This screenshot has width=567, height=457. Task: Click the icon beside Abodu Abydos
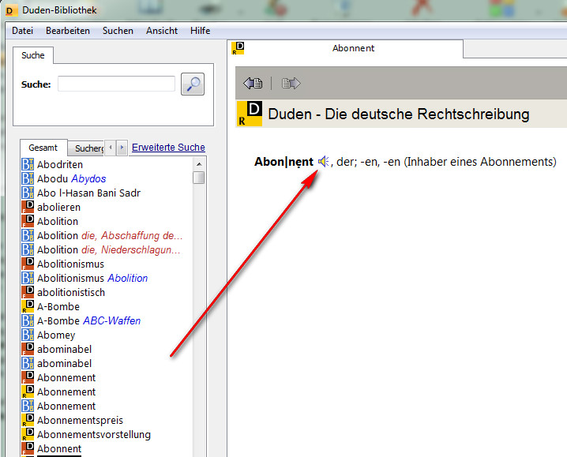coord(28,178)
